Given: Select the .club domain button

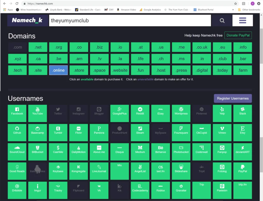Looking at the screenshot, I should (222, 59).
